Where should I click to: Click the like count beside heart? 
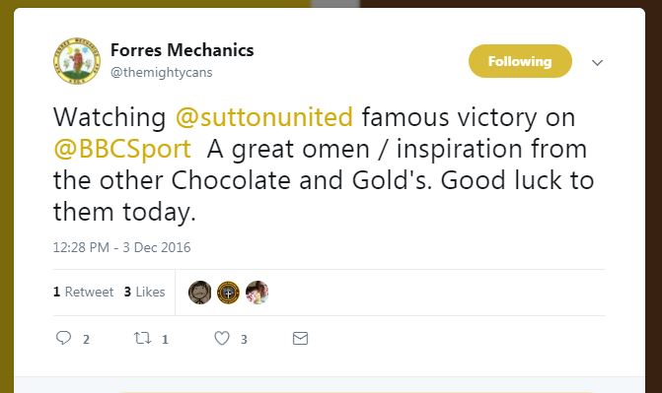(244, 340)
